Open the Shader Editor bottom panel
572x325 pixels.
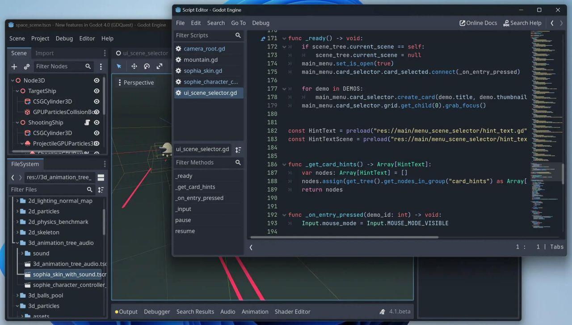293,312
